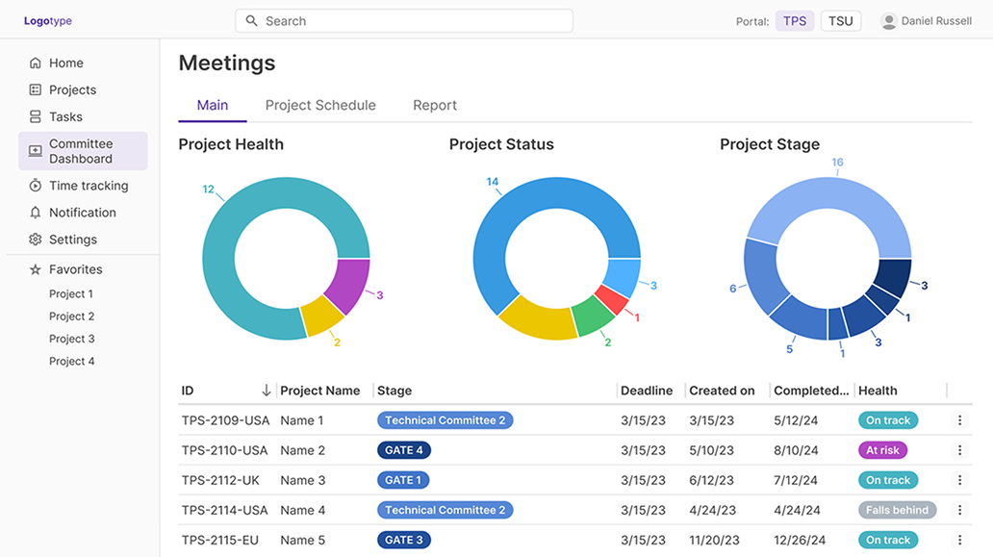Open row menu for TPS-2109-USA
The width and height of the screenshot is (993, 557).
pyautogui.click(x=959, y=420)
